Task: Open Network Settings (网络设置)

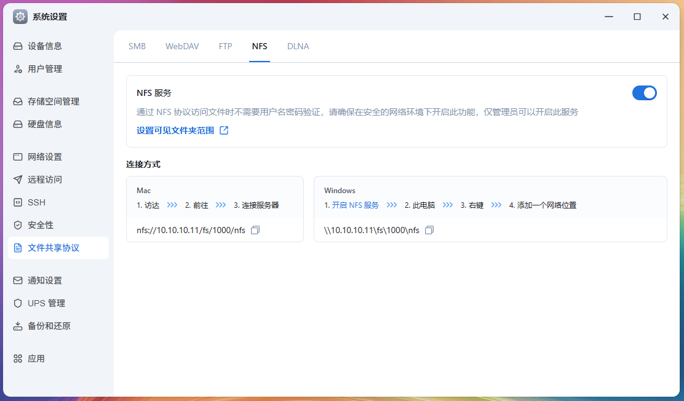Action: [x=44, y=157]
